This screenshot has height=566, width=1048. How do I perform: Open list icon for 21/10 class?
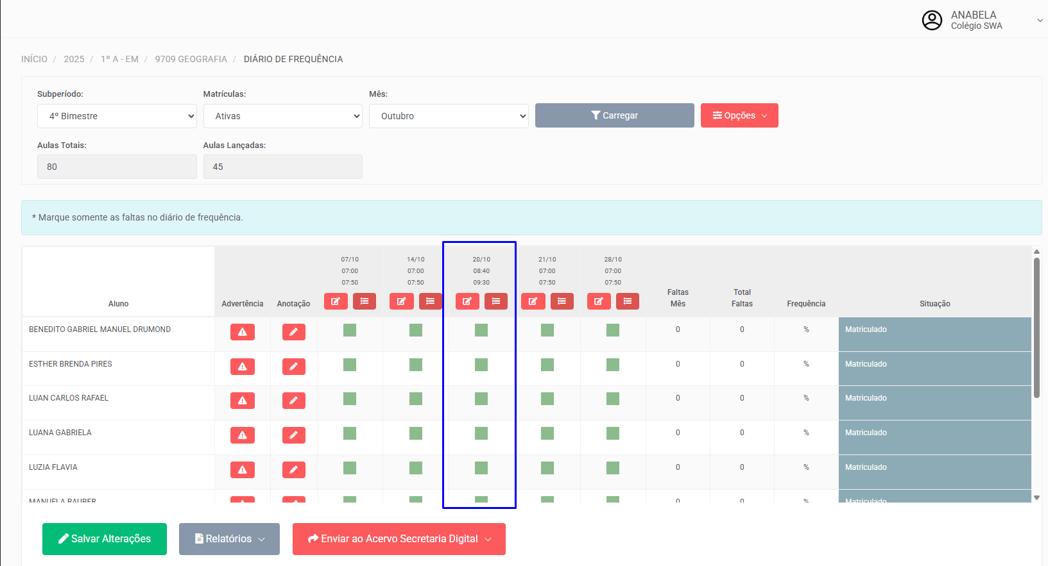tap(562, 301)
